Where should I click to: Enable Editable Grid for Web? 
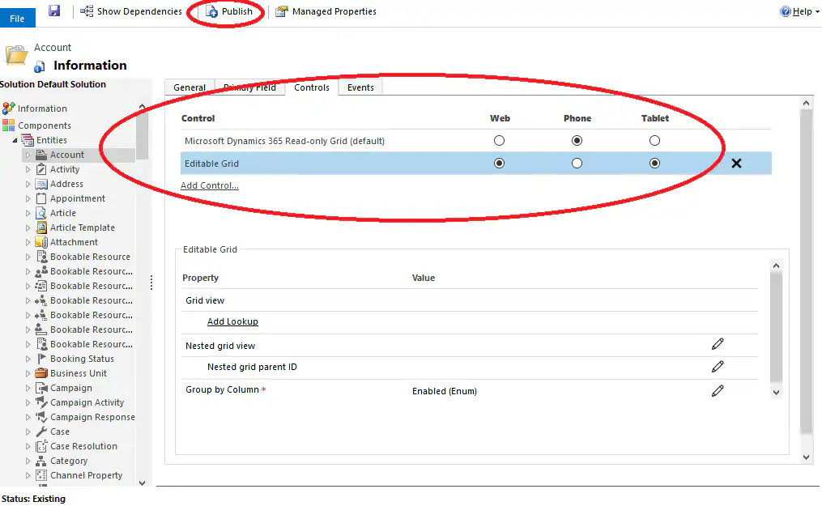click(x=499, y=163)
